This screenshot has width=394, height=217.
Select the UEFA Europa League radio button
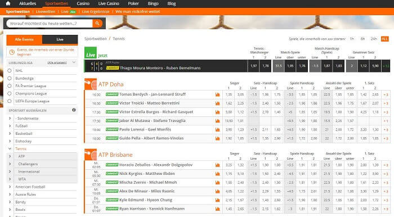10,101
